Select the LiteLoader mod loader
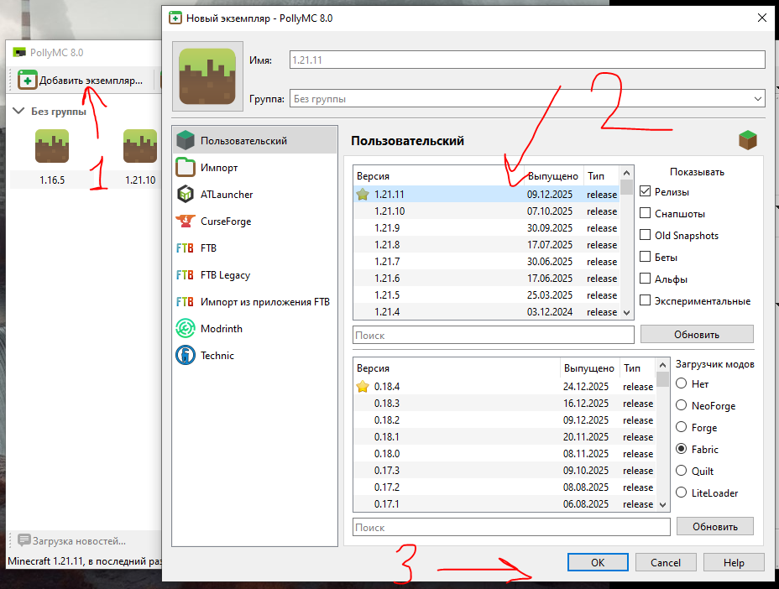This screenshot has width=779, height=589. (x=681, y=493)
